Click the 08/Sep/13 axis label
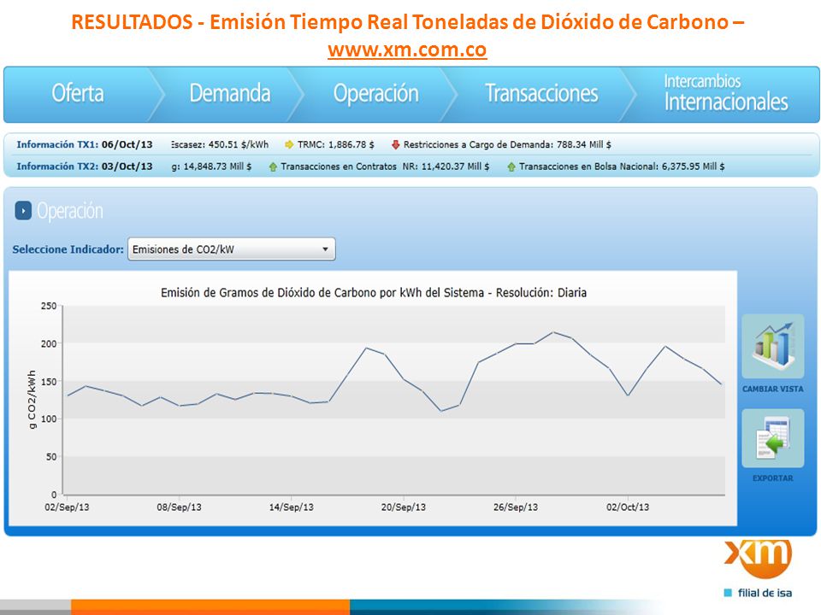The height and width of the screenshot is (615, 821). 179,507
